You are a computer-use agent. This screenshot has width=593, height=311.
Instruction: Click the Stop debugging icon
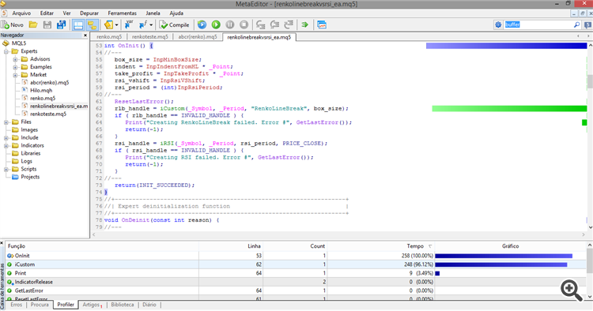click(x=244, y=25)
